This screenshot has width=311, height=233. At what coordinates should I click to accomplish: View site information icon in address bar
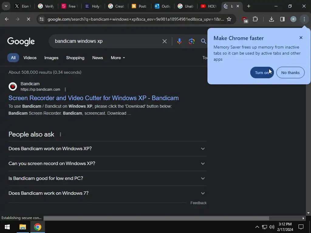point(41,19)
